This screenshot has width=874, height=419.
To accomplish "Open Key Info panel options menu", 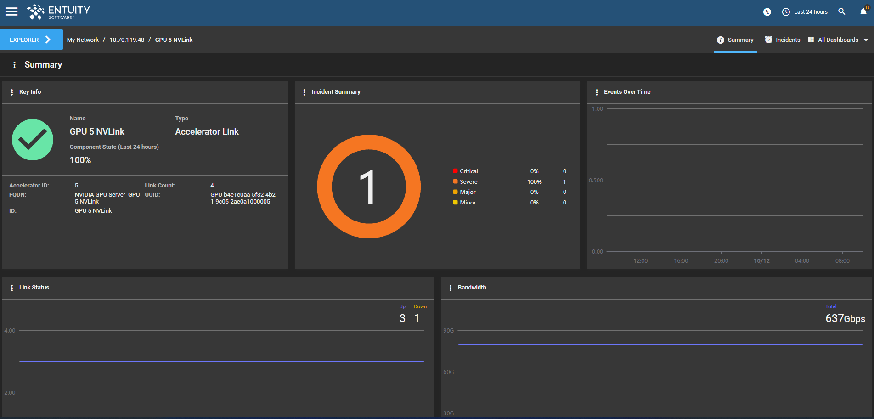I will [x=12, y=92].
